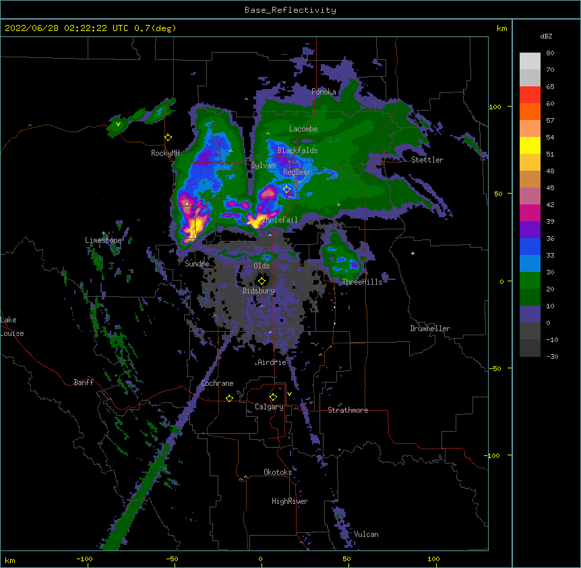Click the asterisk marker above Limestone label
Viewport: 581px width, 568px height.
pos(103,233)
